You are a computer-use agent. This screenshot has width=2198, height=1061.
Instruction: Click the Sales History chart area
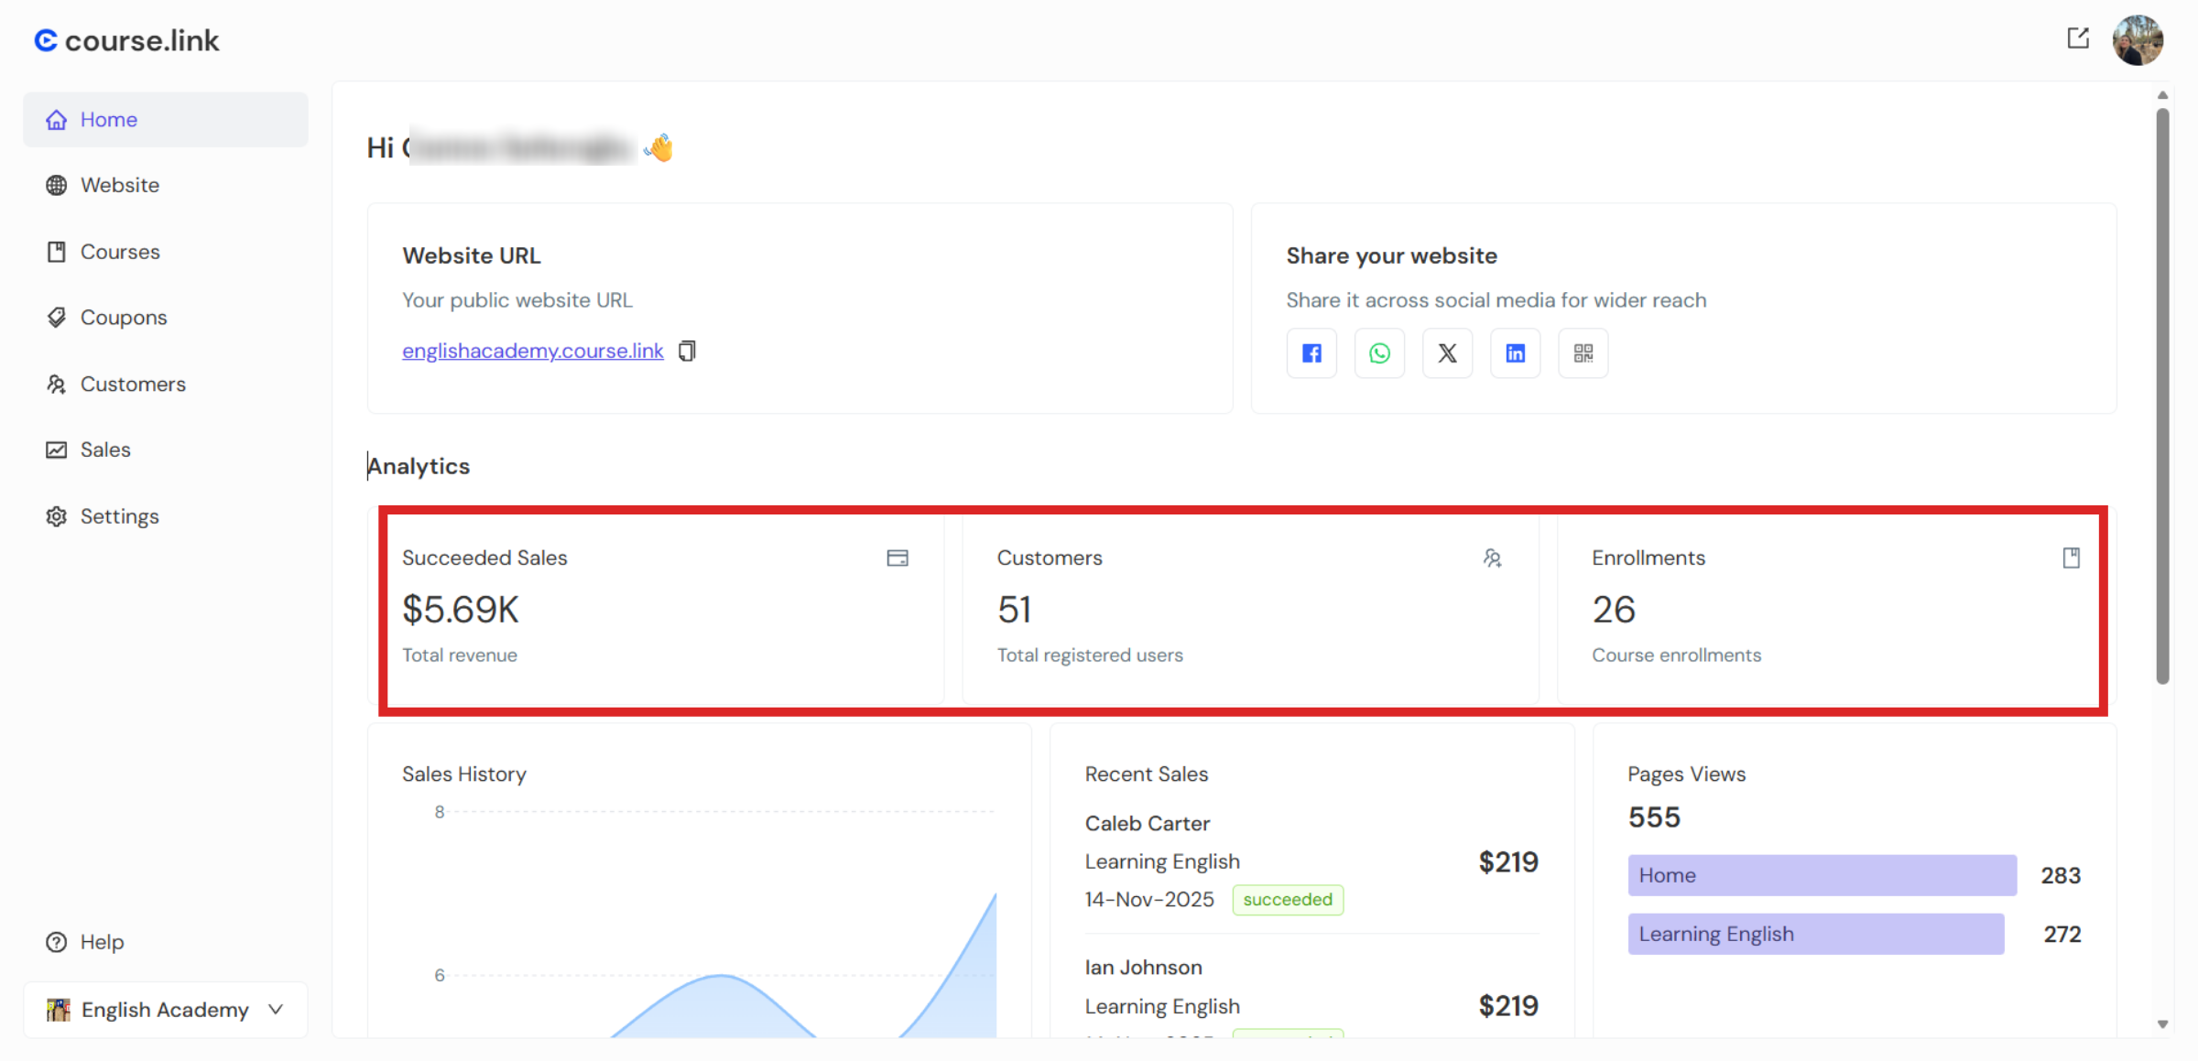tap(716, 923)
